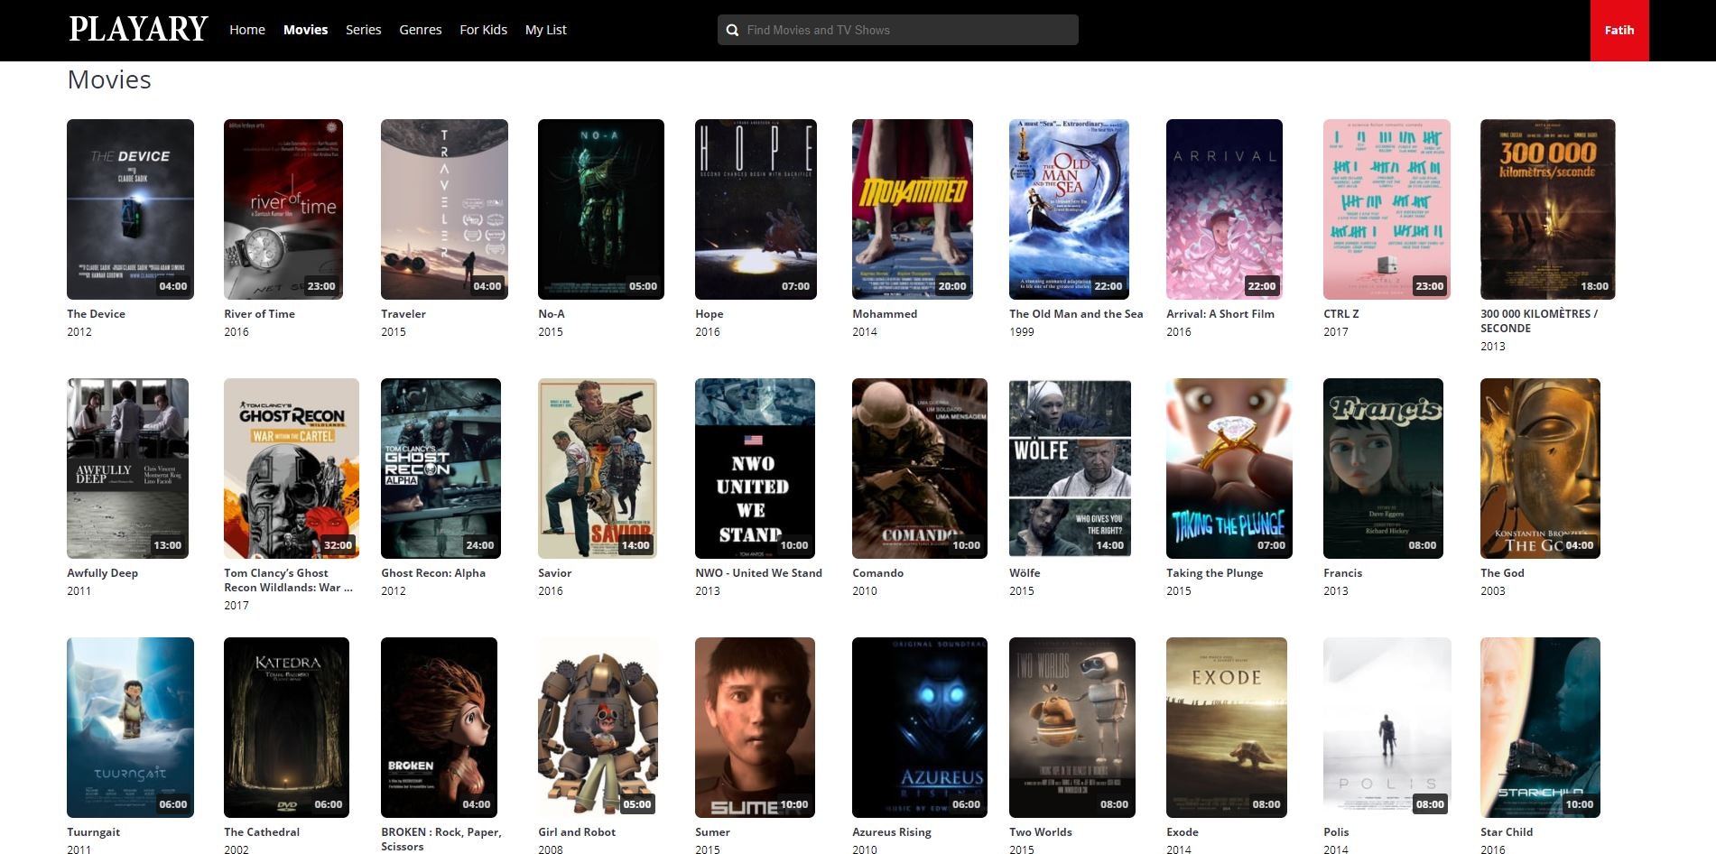The width and height of the screenshot is (1716, 854).
Task: Open 'The Old Man and the Sea'
Action: point(1069,209)
